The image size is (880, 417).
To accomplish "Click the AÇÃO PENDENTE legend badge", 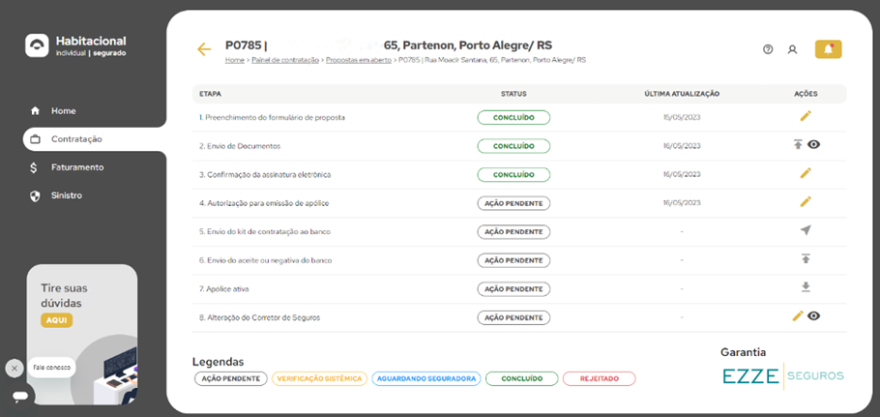I will 231,378.
